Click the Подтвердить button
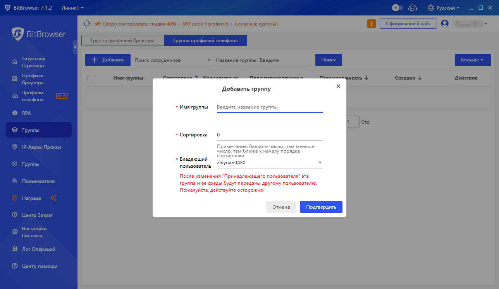499x289 pixels. pyautogui.click(x=321, y=207)
